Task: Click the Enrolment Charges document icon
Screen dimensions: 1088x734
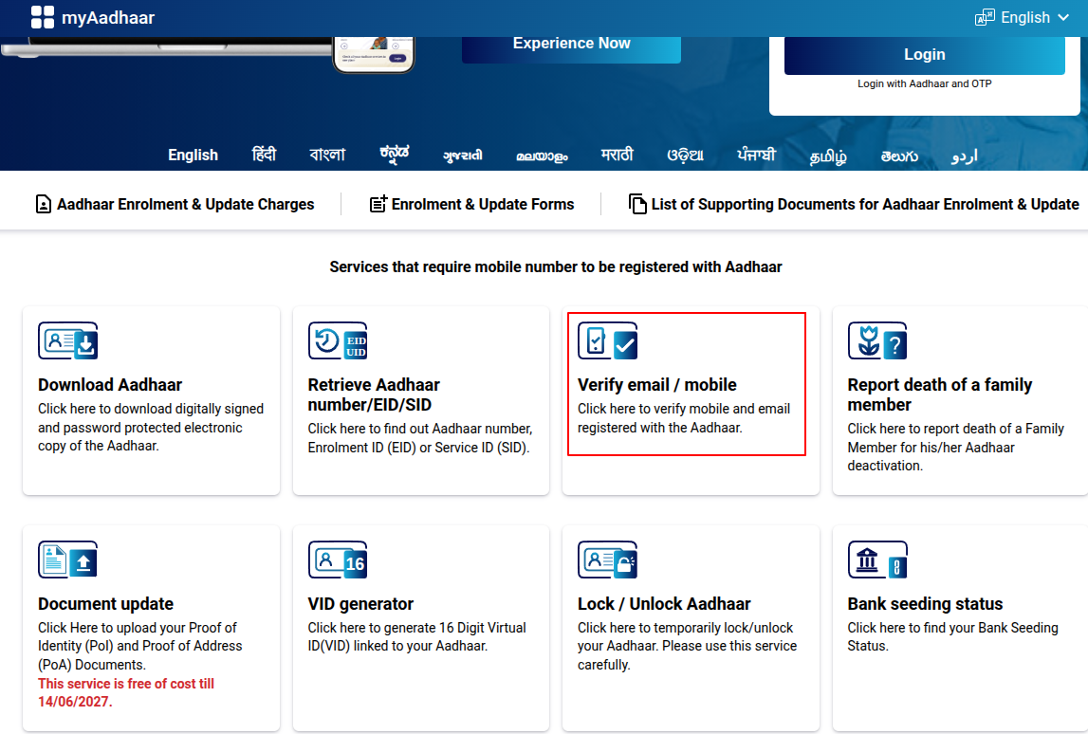Action: point(43,204)
